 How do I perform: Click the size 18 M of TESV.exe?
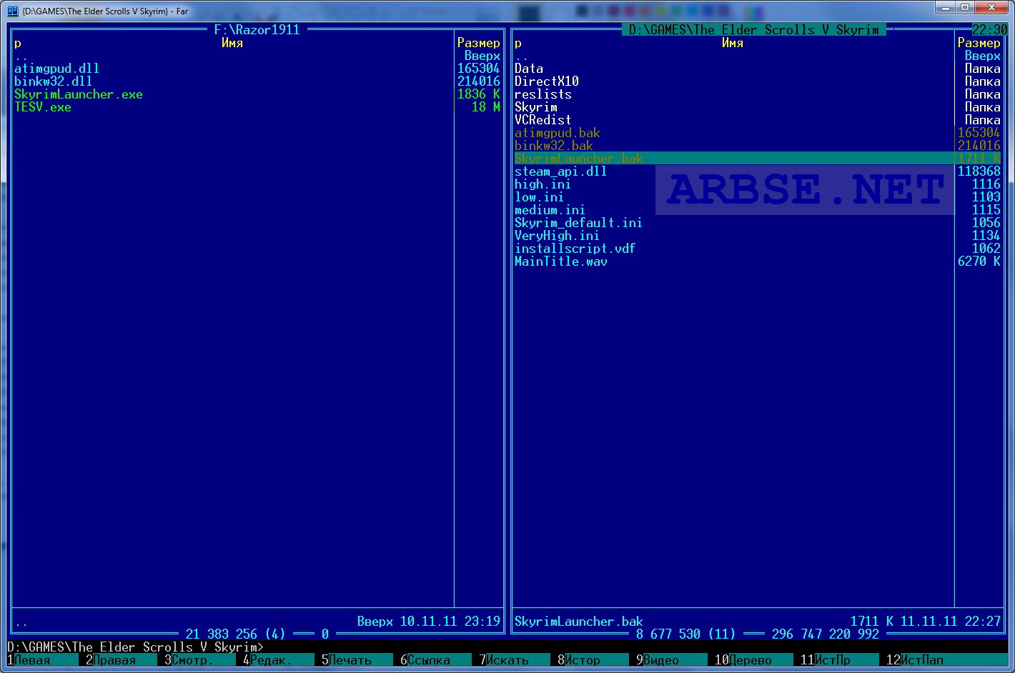[486, 107]
